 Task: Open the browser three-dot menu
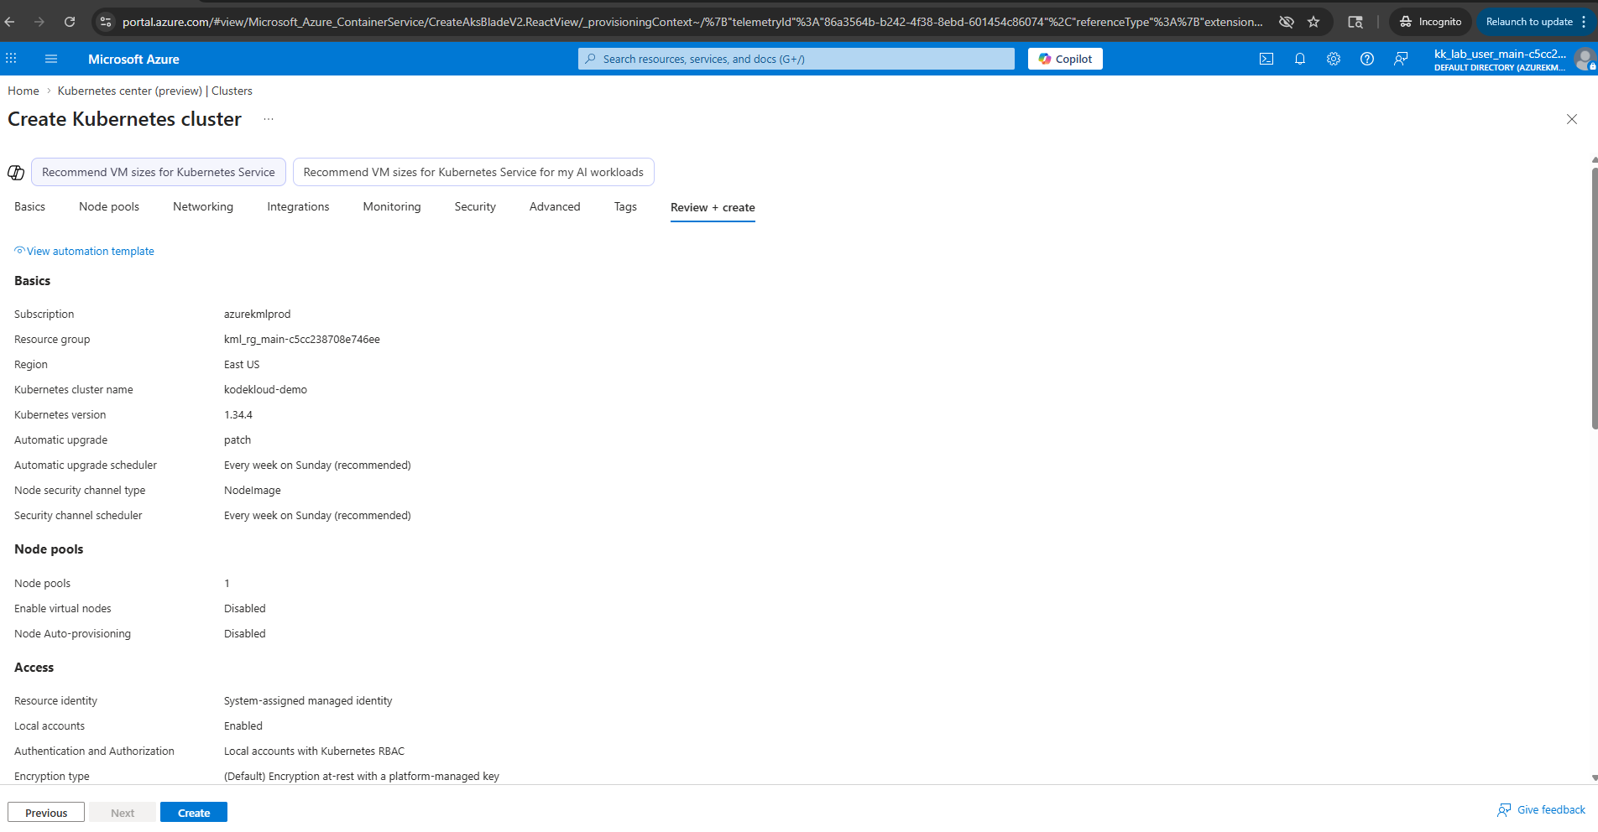click(1584, 22)
